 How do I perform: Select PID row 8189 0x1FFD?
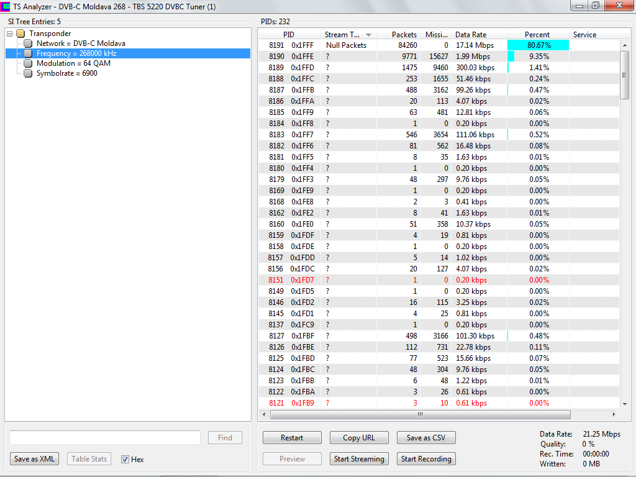tap(439, 68)
